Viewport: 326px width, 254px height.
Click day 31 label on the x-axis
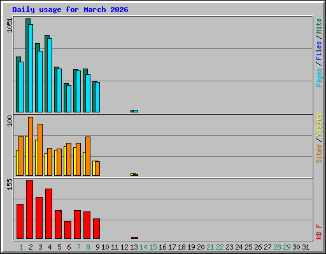[x=306, y=247]
